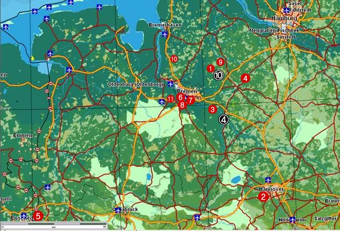Select red marker 1 beside marker 9
This screenshot has height=231, width=340.
tap(210, 69)
